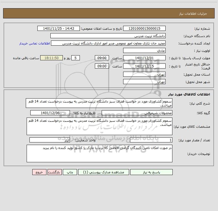This screenshot has width=218, height=211.
Task: Click the تاریخ نیاز به کالا label
Action: click(x=84, y=113)
